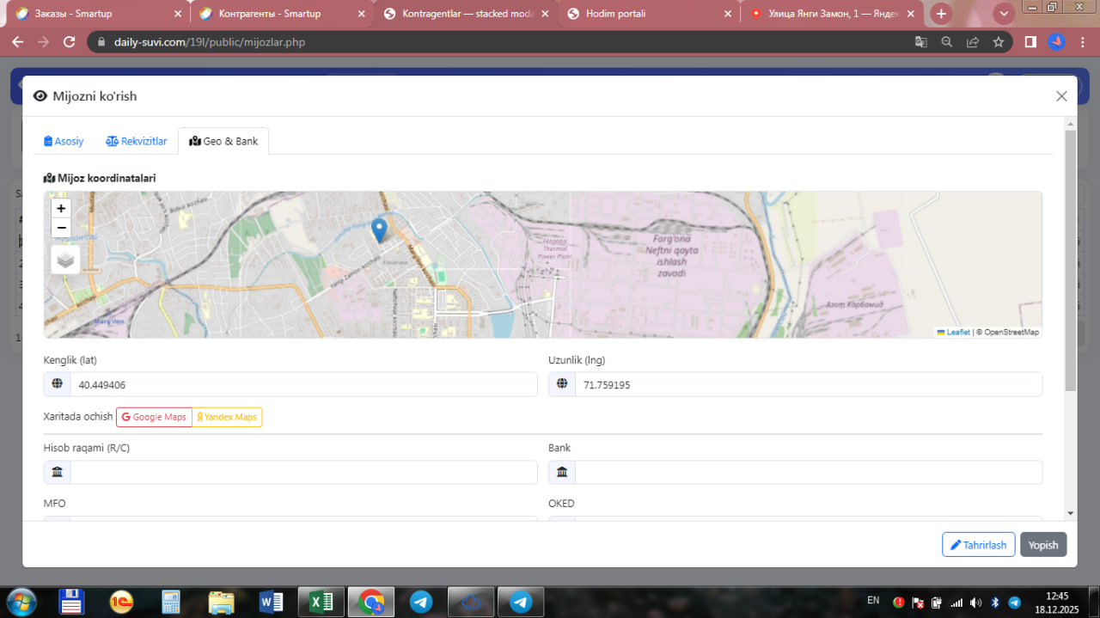Image resolution: width=1100 pixels, height=618 pixels.
Task: Open location in Yandex Maps
Action: click(227, 417)
